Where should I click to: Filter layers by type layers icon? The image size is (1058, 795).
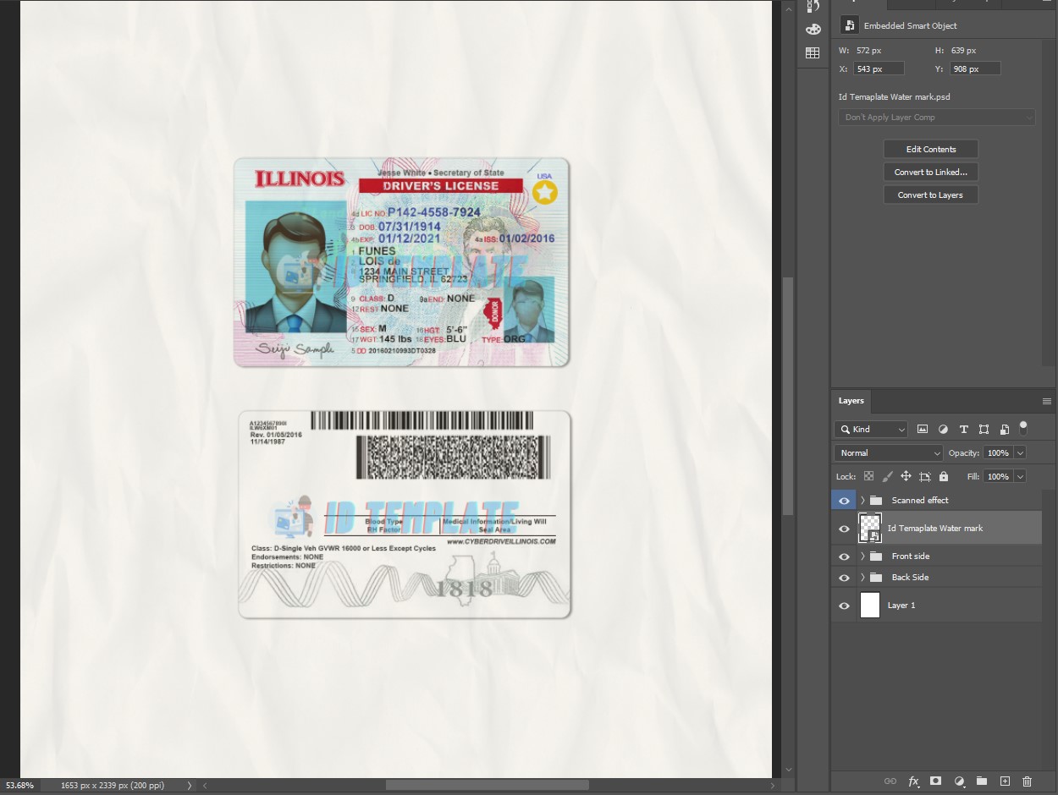pos(963,430)
